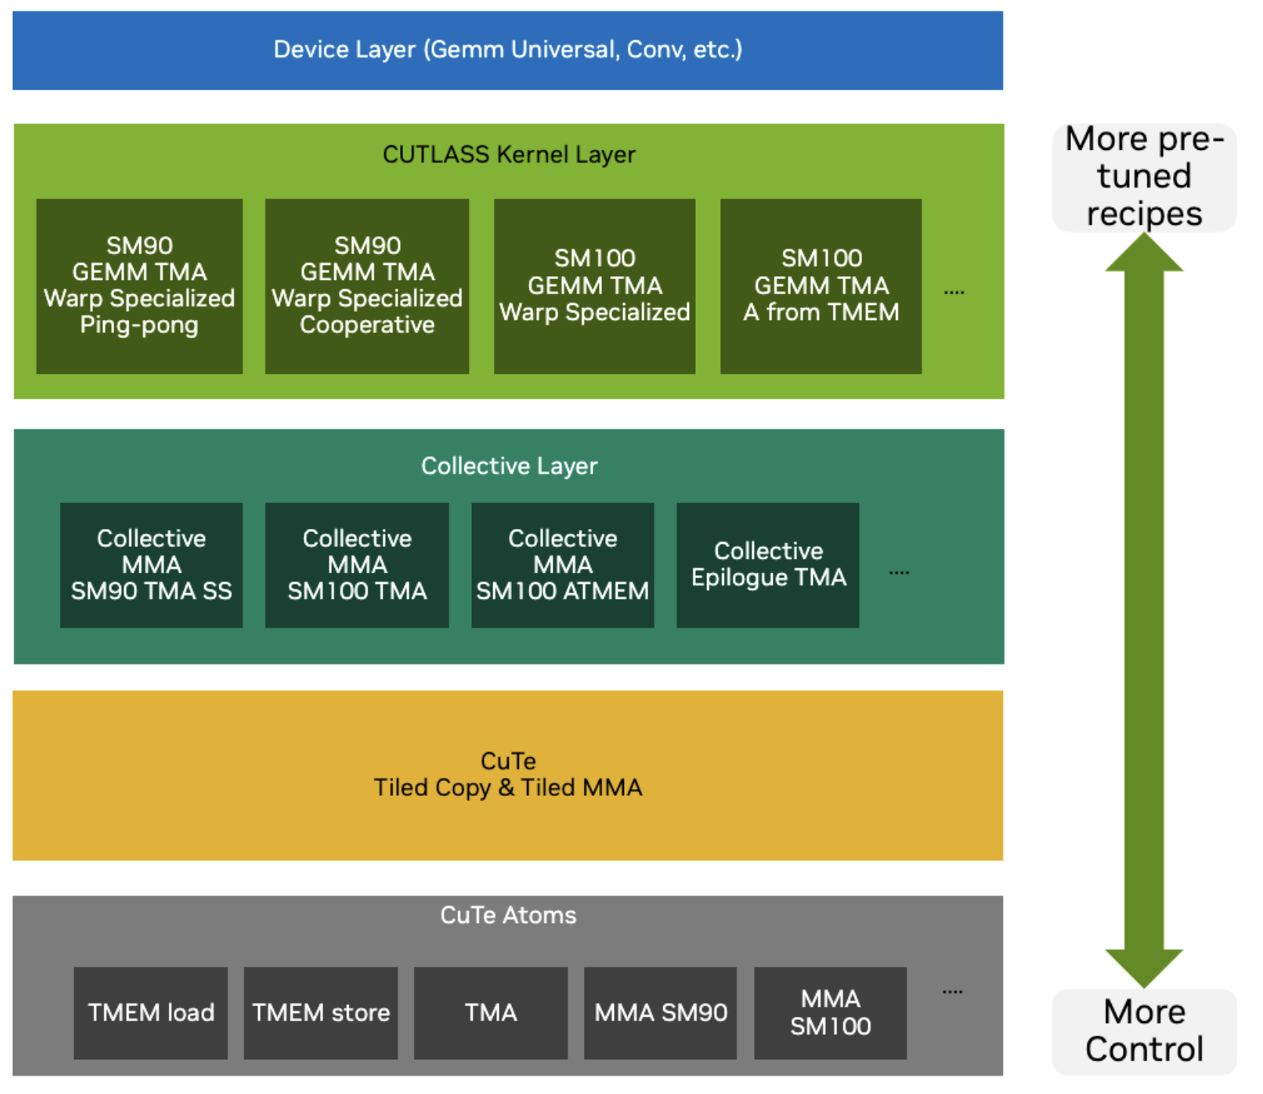Screen dimensions: 1263x1094
Task: Select the TMEM store atom
Action: tap(321, 1012)
